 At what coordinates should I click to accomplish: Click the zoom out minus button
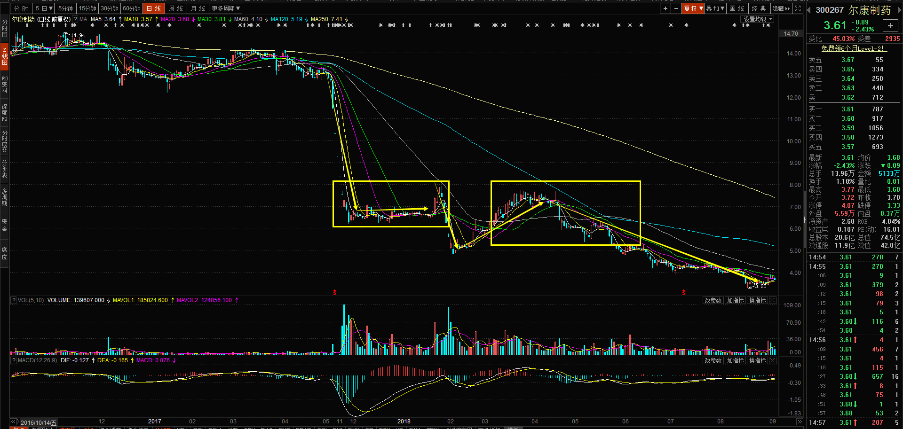[x=676, y=8]
